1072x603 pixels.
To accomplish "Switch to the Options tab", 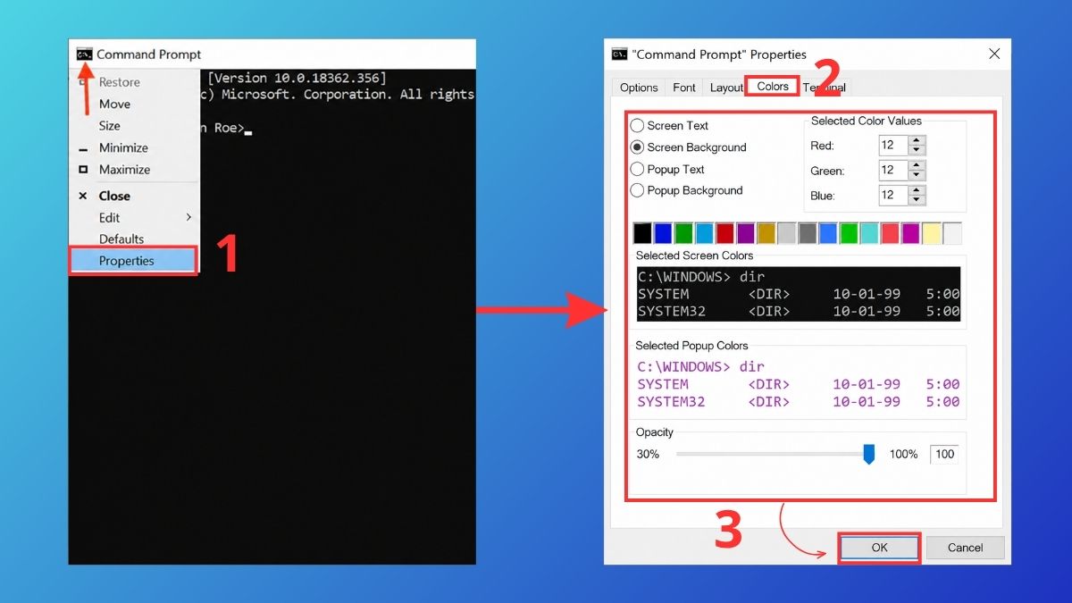I will 639,88.
